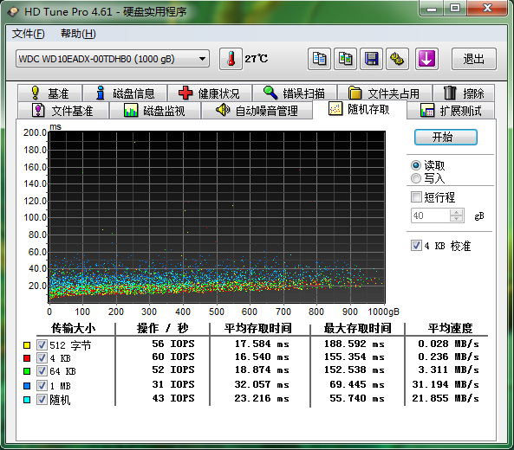Viewport: 514px width, 450px height.
Task: Click the purple down-arrow icon
Action: pos(426,59)
